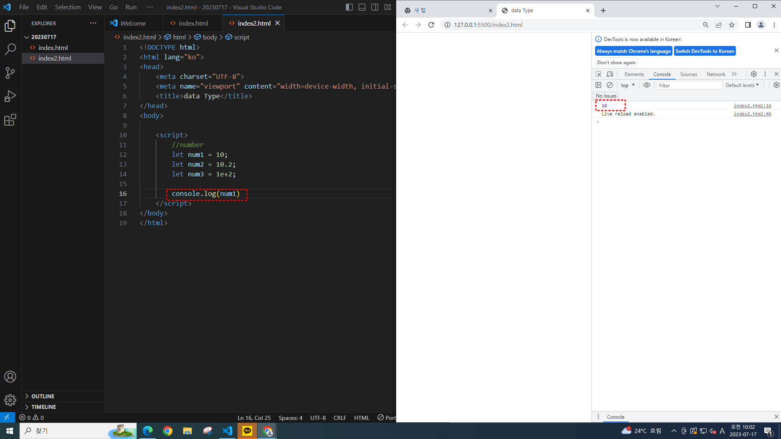Open DevTools settings gear

754,74
